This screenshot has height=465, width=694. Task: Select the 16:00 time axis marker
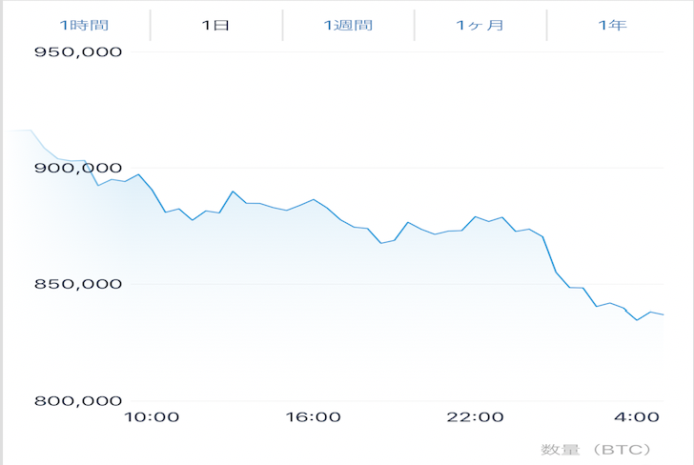314,417
